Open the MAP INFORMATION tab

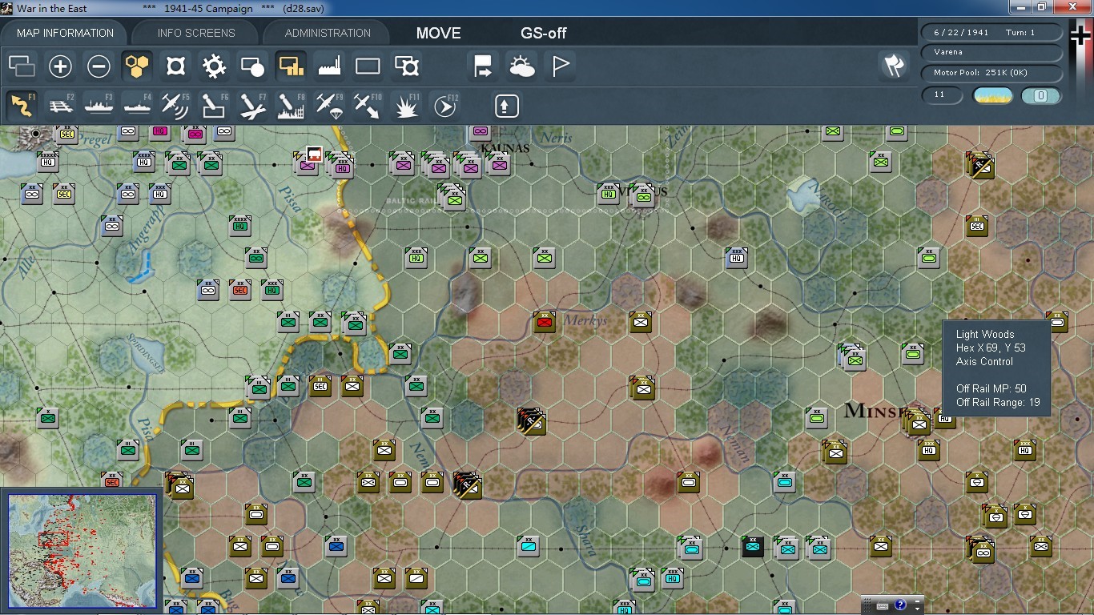66,33
